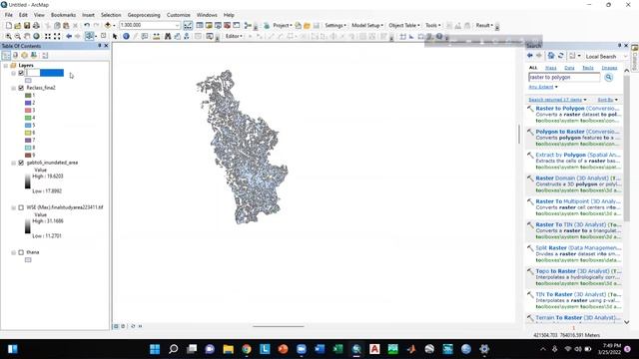Viewport: 639px width, 359px height.
Task: Select the Pan hand tool
Action: coord(27,36)
